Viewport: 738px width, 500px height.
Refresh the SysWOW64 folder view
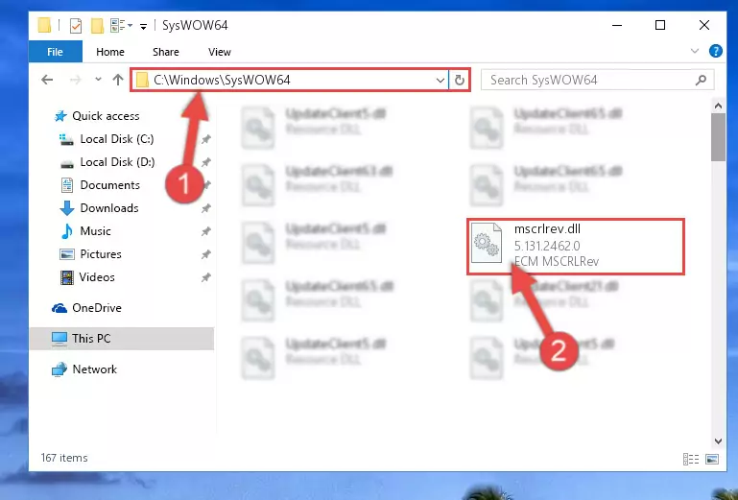click(460, 80)
